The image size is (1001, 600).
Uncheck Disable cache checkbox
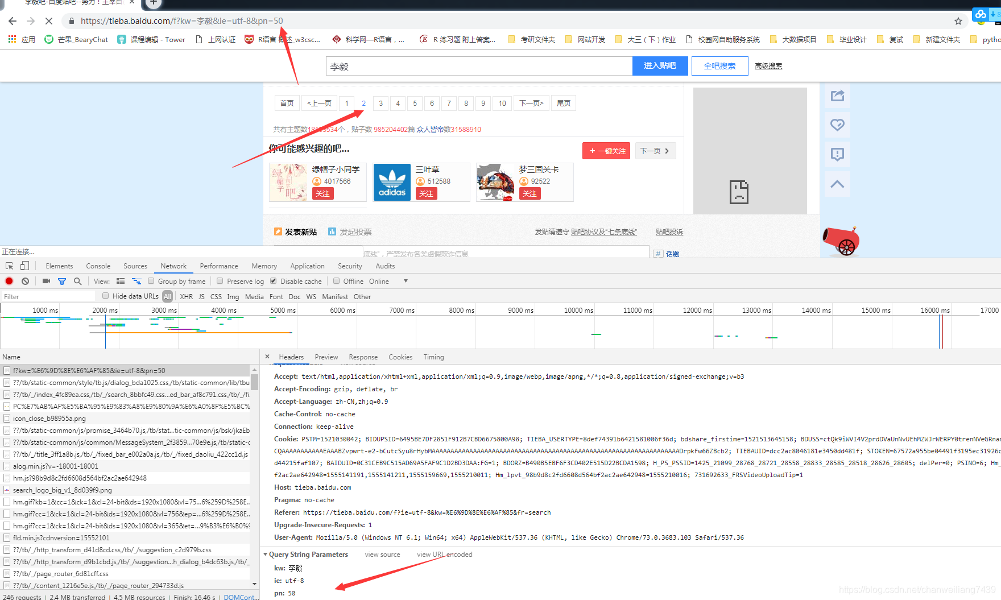(x=274, y=281)
